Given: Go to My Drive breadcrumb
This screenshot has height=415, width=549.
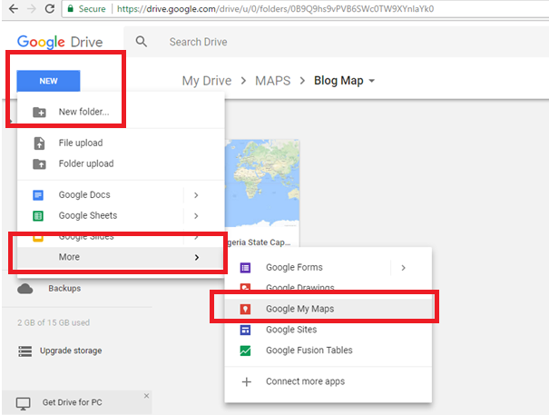Looking at the screenshot, I should click(x=207, y=81).
